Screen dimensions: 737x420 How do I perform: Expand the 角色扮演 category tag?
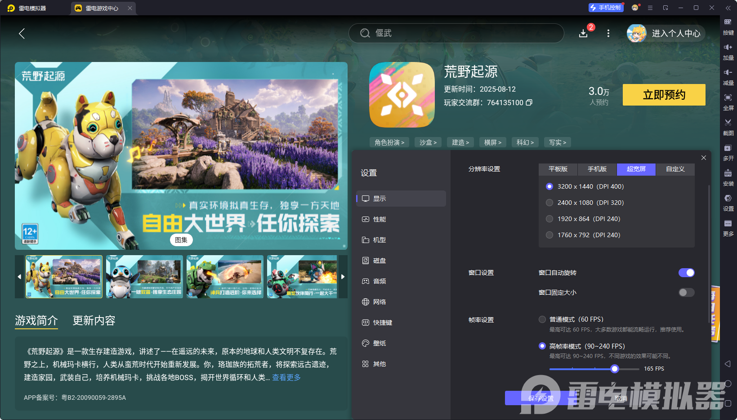(389, 142)
